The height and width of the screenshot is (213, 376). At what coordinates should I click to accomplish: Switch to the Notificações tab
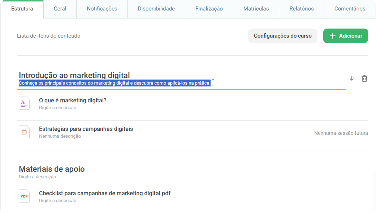coord(102,9)
